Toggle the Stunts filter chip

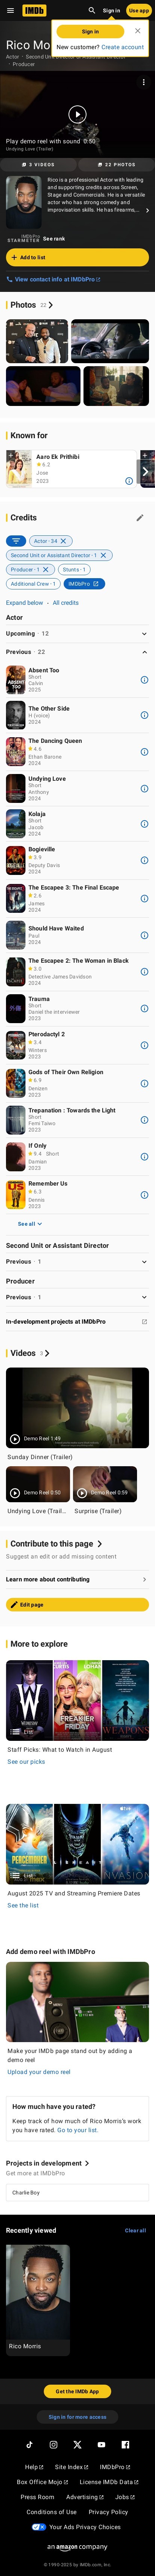point(72,569)
